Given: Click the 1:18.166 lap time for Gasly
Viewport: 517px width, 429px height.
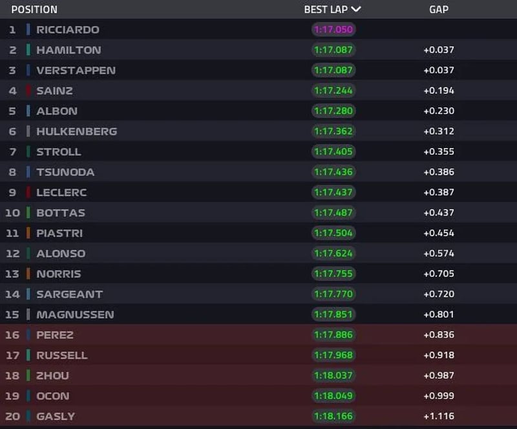Looking at the screenshot, I should (x=333, y=417).
